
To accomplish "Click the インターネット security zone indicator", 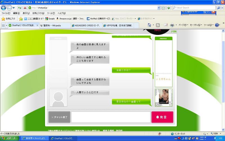I will click(x=178, y=134).
